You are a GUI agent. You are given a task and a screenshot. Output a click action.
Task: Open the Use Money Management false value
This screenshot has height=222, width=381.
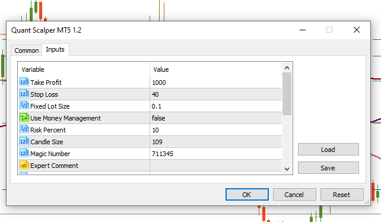click(x=216, y=118)
